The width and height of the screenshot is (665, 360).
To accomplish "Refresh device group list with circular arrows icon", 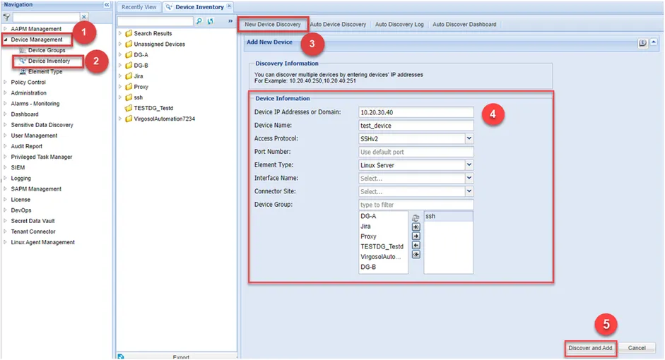I will pyautogui.click(x=416, y=217).
